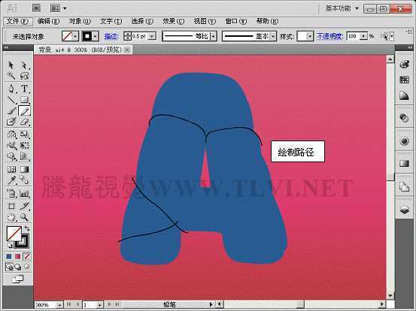Open the 视图 menu
Viewport: 416px width, 311px height.
205,21
